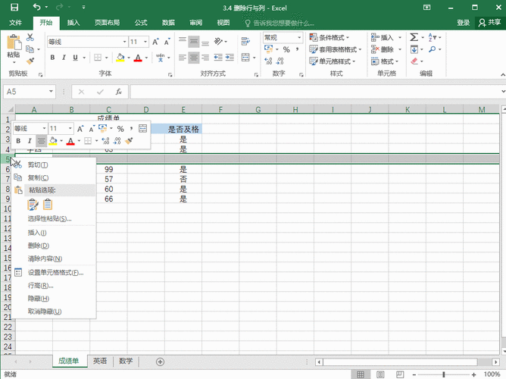Increase font size in ribbon
Image resolution: width=506 pixels, height=379 pixels.
[x=155, y=42]
